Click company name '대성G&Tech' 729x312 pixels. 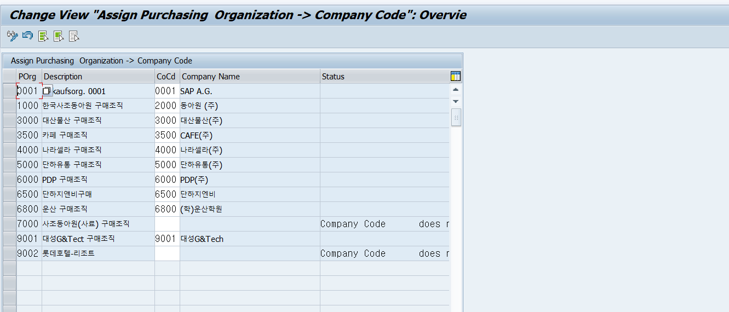(x=202, y=239)
